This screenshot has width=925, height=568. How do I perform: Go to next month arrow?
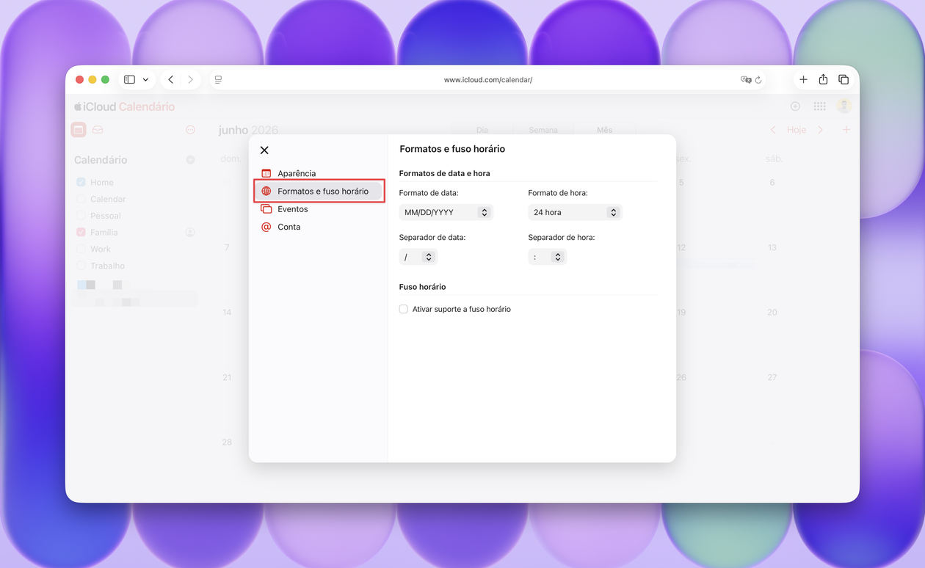click(x=821, y=130)
